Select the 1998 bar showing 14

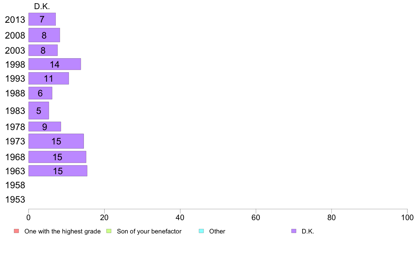[x=54, y=64]
